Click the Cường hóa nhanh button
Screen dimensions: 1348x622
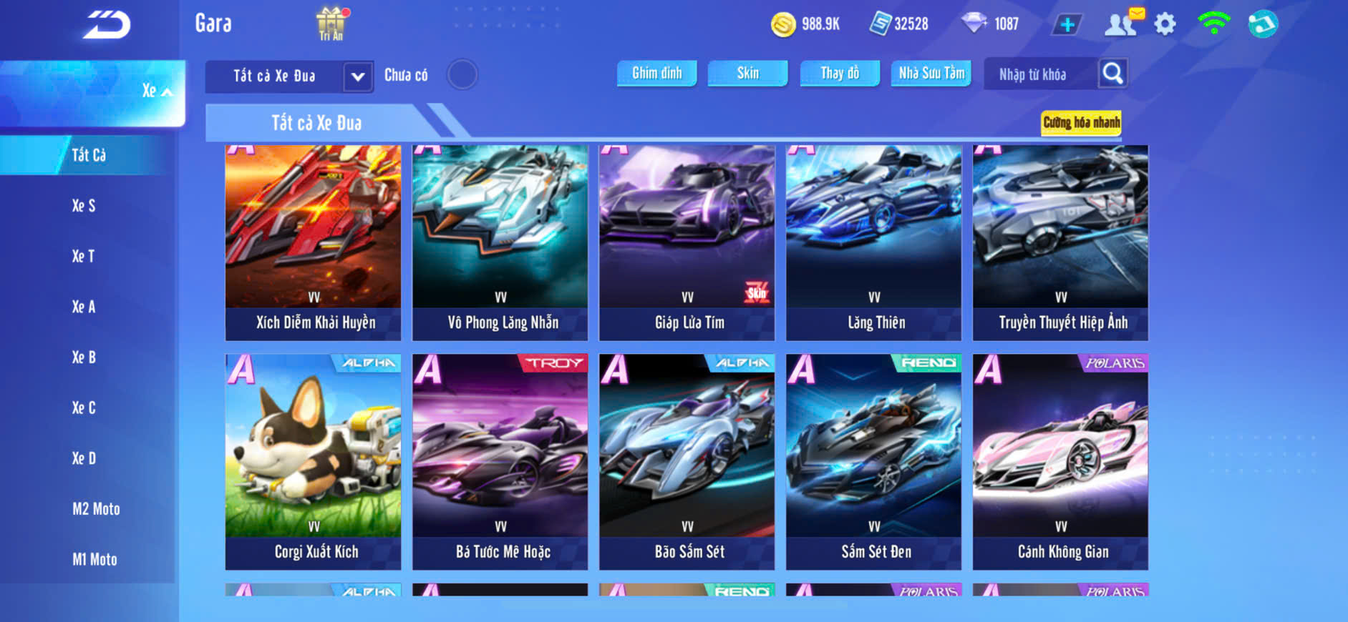pyautogui.click(x=1081, y=122)
